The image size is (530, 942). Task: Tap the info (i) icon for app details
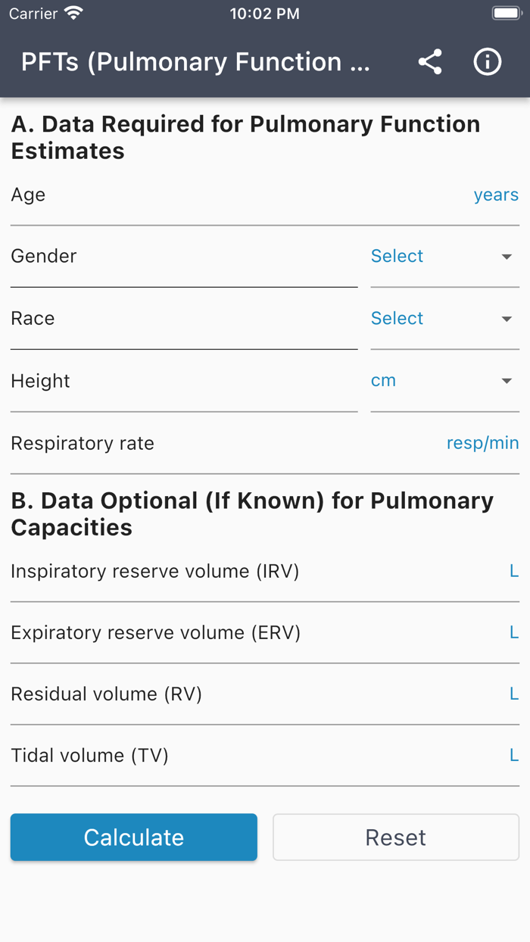point(488,62)
